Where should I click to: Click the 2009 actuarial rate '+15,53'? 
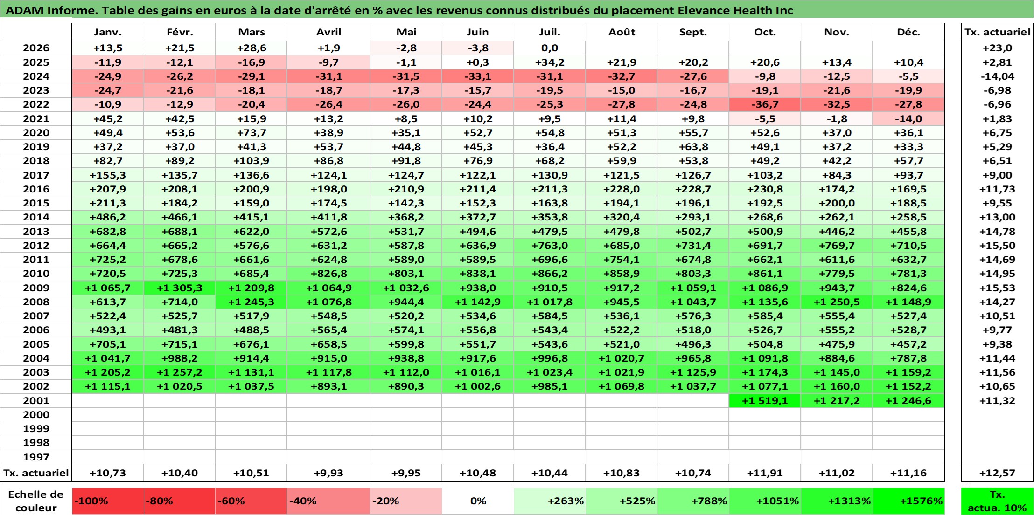pyautogui.click(x=997, y=288)
